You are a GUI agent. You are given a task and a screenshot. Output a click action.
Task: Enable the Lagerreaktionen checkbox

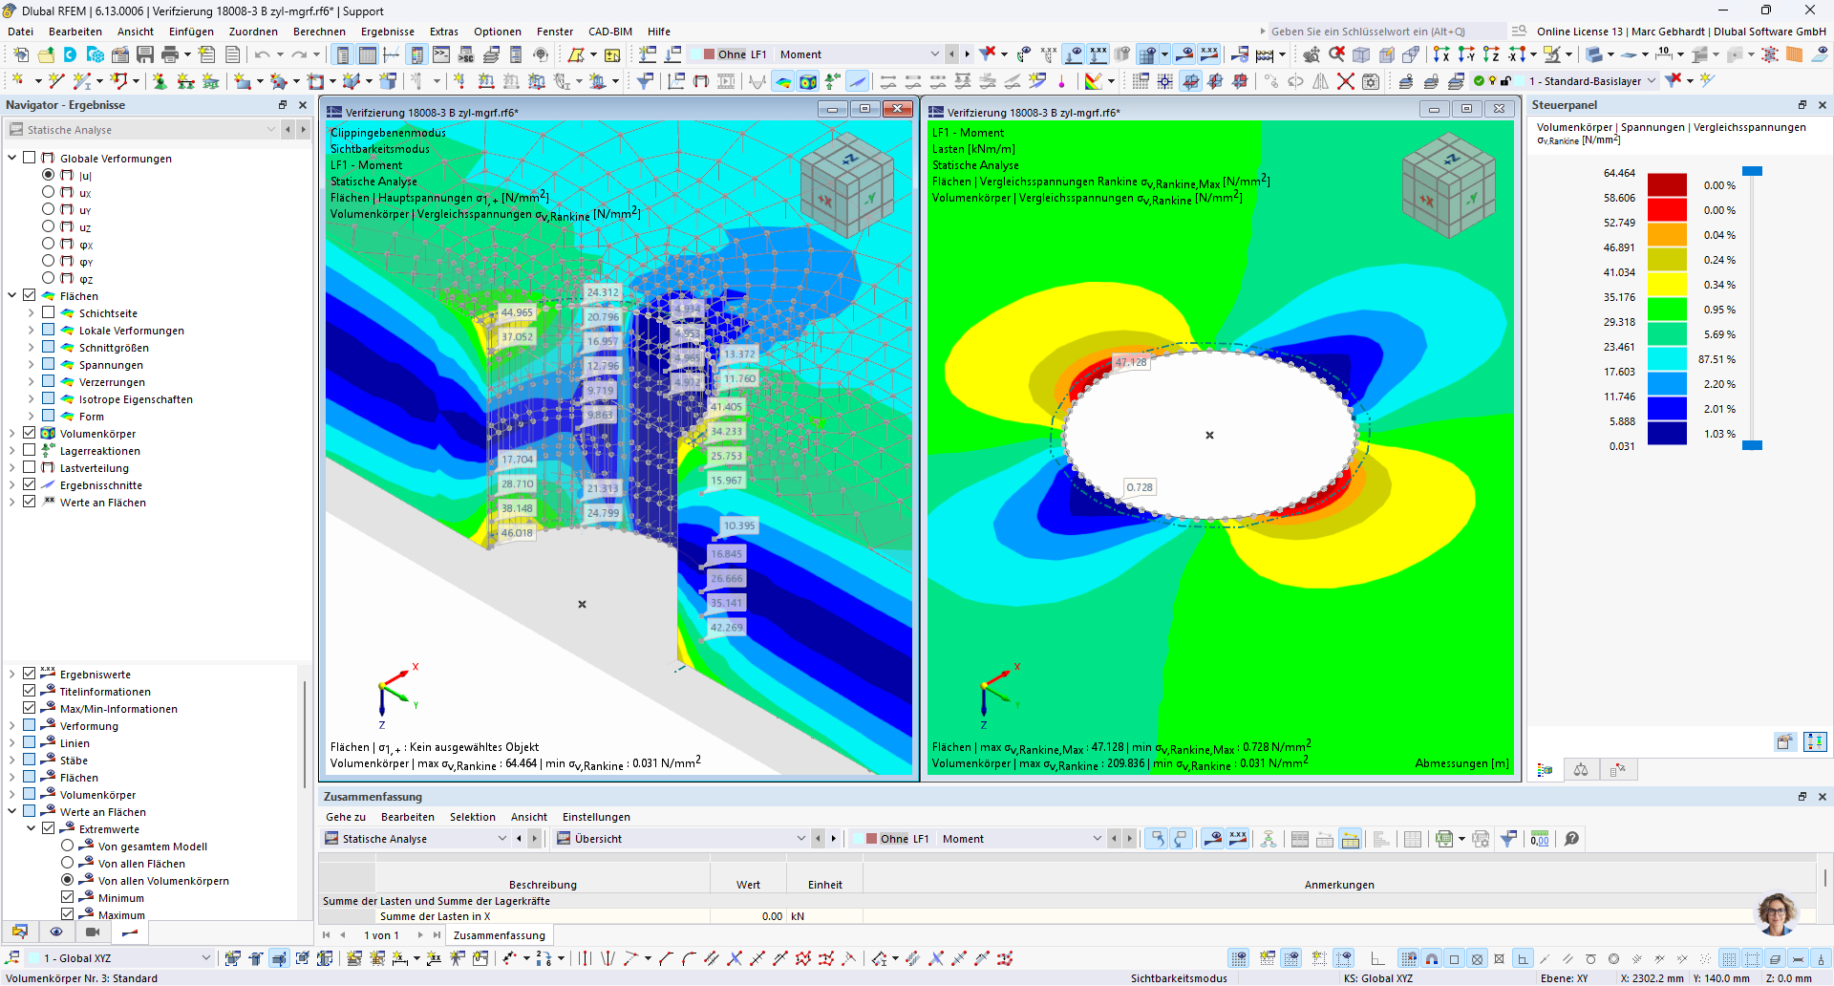[x=30, y=451]
